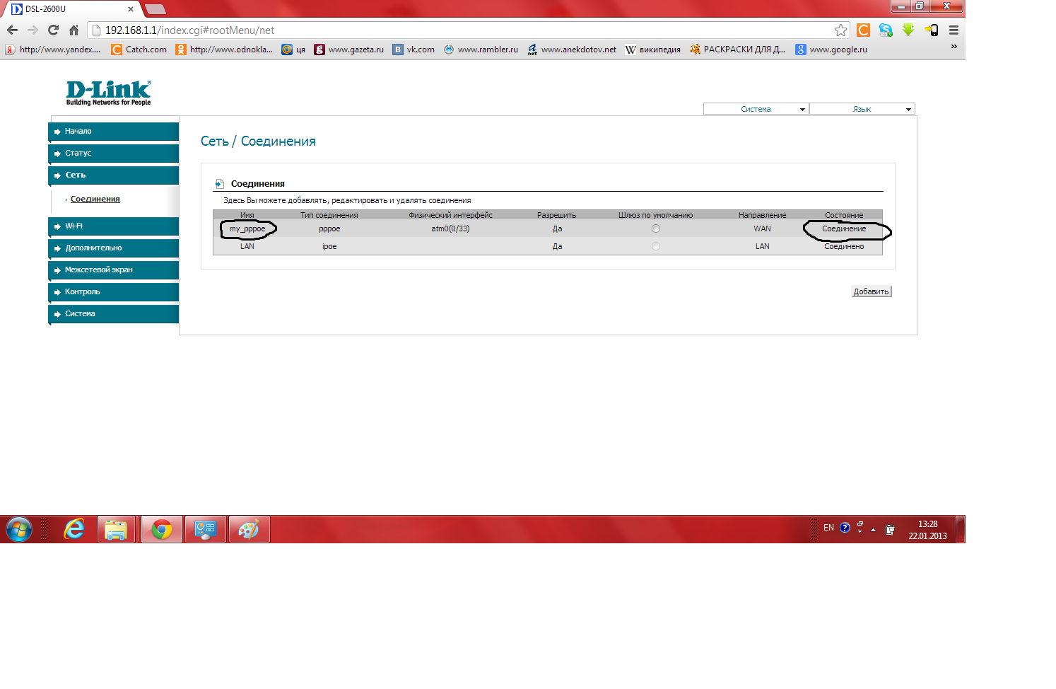The height and width of the screenshot is (689, 1056).
Task: Open the Начало sidebar menu
Action: pyautogui.click(x=114, y=131)
